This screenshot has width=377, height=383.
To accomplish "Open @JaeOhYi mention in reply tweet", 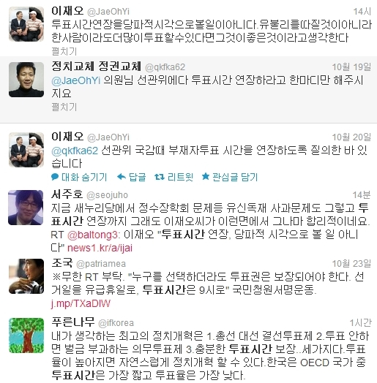I will pyautogui.click(x=76, y=80).
